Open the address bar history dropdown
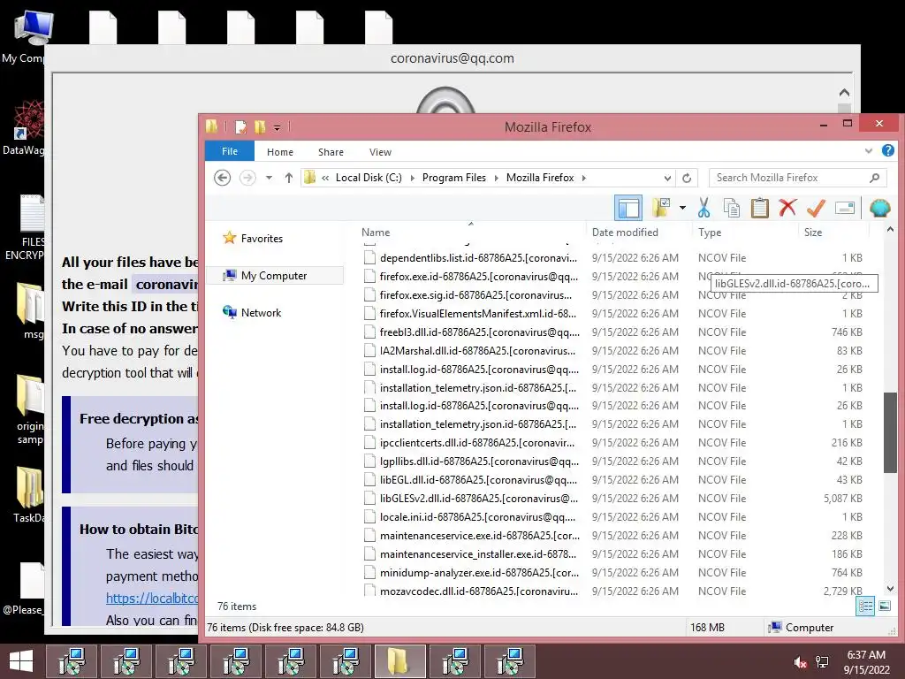 [667, 178]
